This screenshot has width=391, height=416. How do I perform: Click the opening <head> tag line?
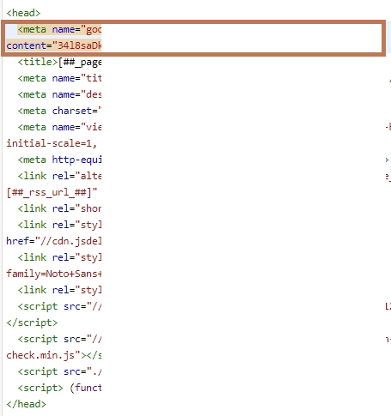point(23,13)
